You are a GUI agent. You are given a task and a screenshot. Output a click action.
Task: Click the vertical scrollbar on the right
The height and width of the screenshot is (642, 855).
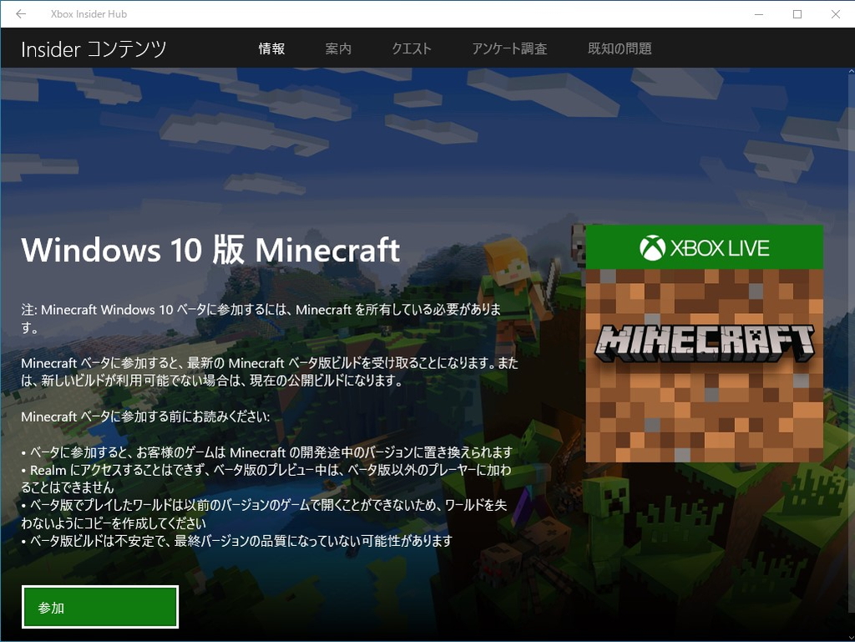[x=850, y=334]
